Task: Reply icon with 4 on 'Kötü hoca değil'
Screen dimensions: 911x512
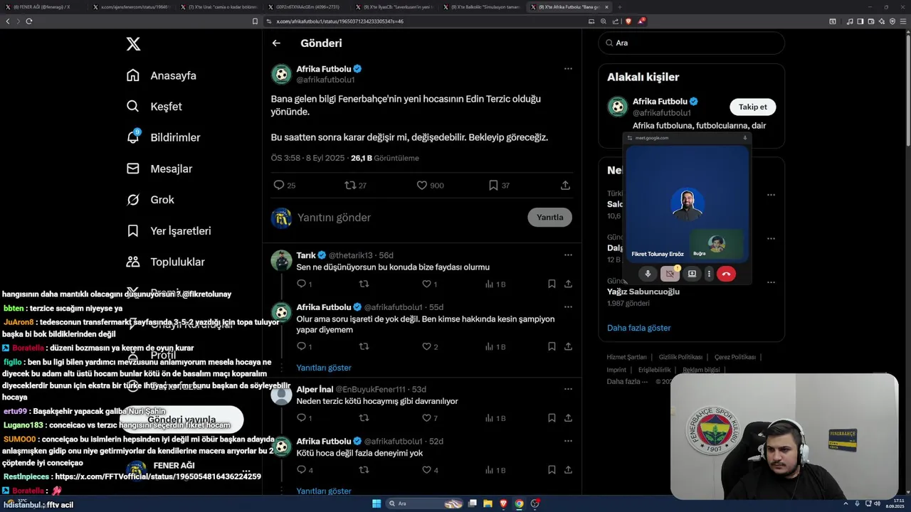Action: (301, 470)
